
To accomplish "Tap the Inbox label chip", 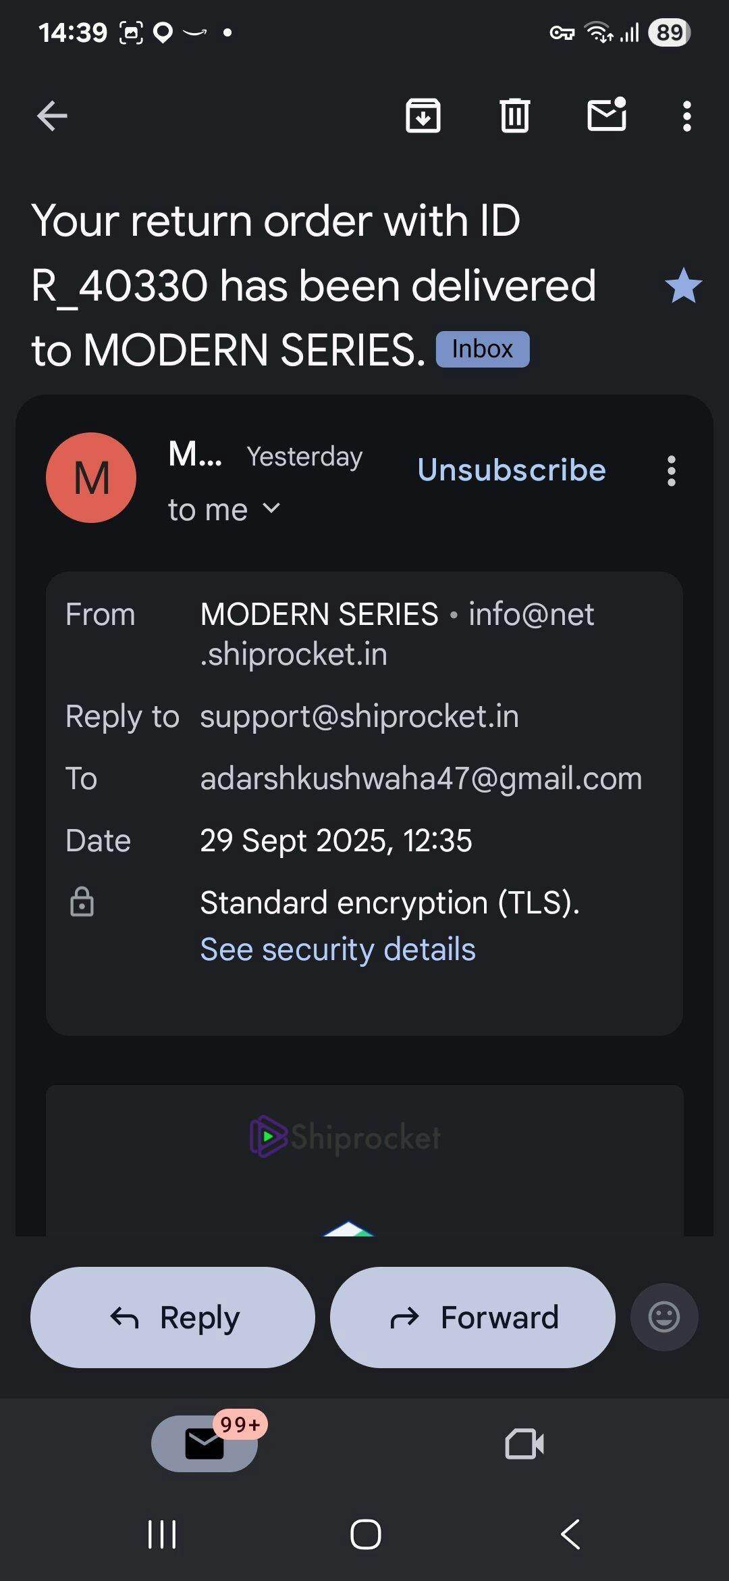I will 483,349.
